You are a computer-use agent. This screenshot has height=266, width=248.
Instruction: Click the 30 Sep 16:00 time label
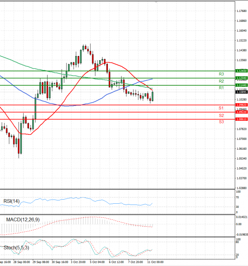(60, 262)
